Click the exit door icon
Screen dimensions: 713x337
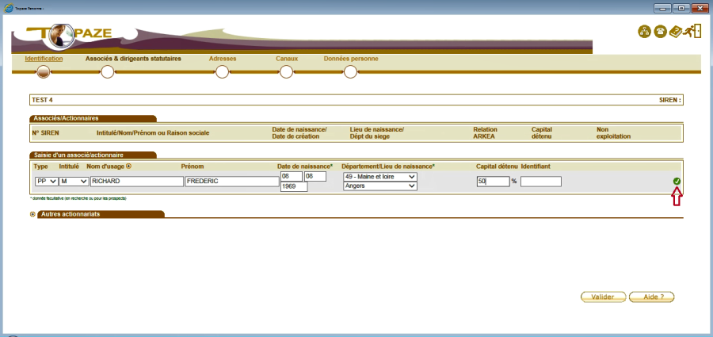click(694, 32)
